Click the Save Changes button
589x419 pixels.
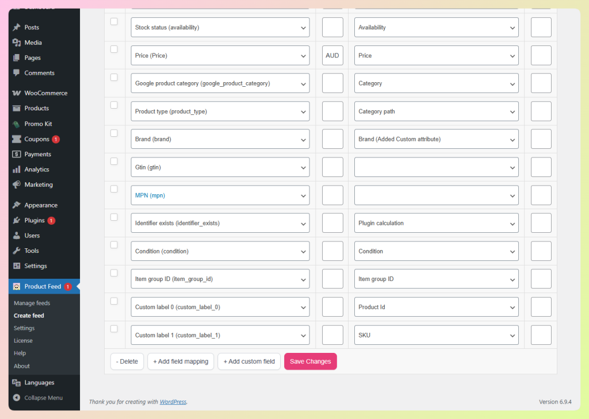(310, 362)
